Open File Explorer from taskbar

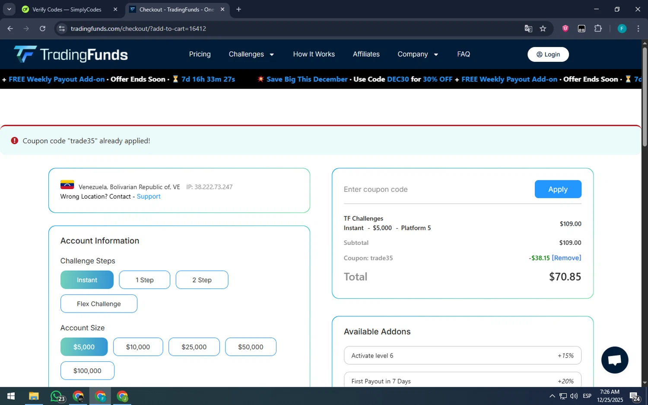pyautogui.click(x=34, y=396)
